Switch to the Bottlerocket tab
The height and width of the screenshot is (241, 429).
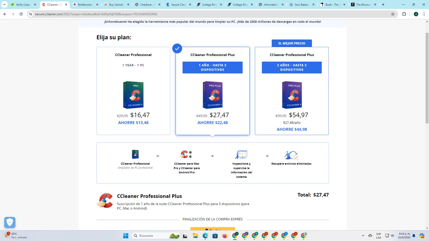tap(85, 5)
